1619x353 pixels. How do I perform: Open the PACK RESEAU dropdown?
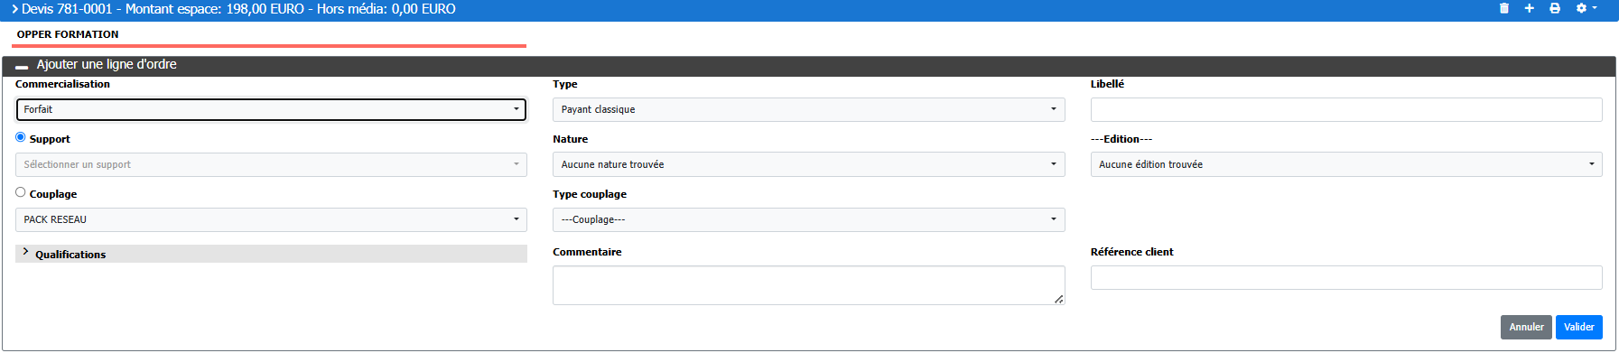[271, 219]
